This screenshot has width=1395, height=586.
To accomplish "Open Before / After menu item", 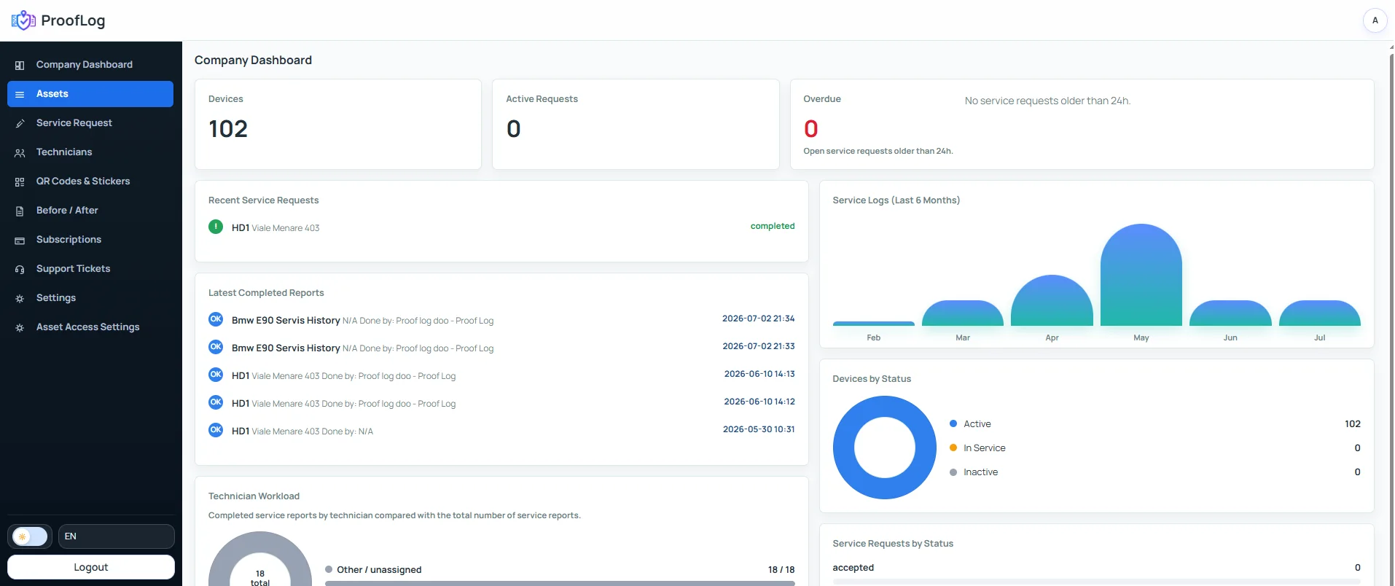I will (90, 211).
